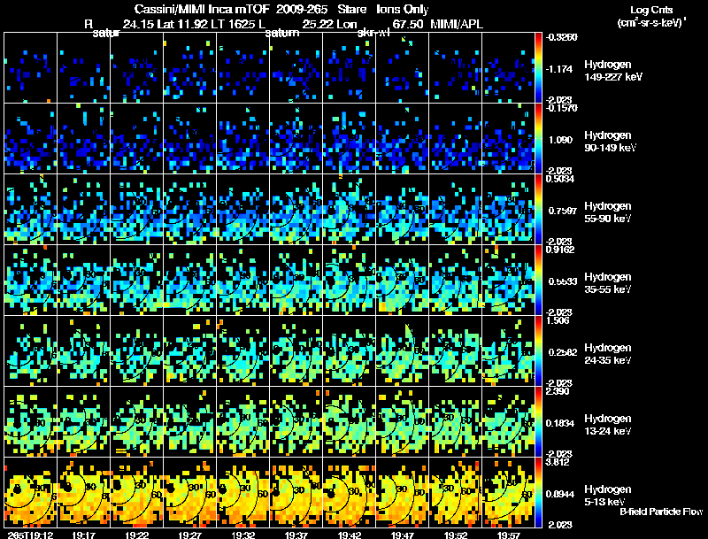Image resolution: width=708 pixels, height=539 pixels.
Task: Click the color bar for 149-227 keV row
Action: coord(538,68)
